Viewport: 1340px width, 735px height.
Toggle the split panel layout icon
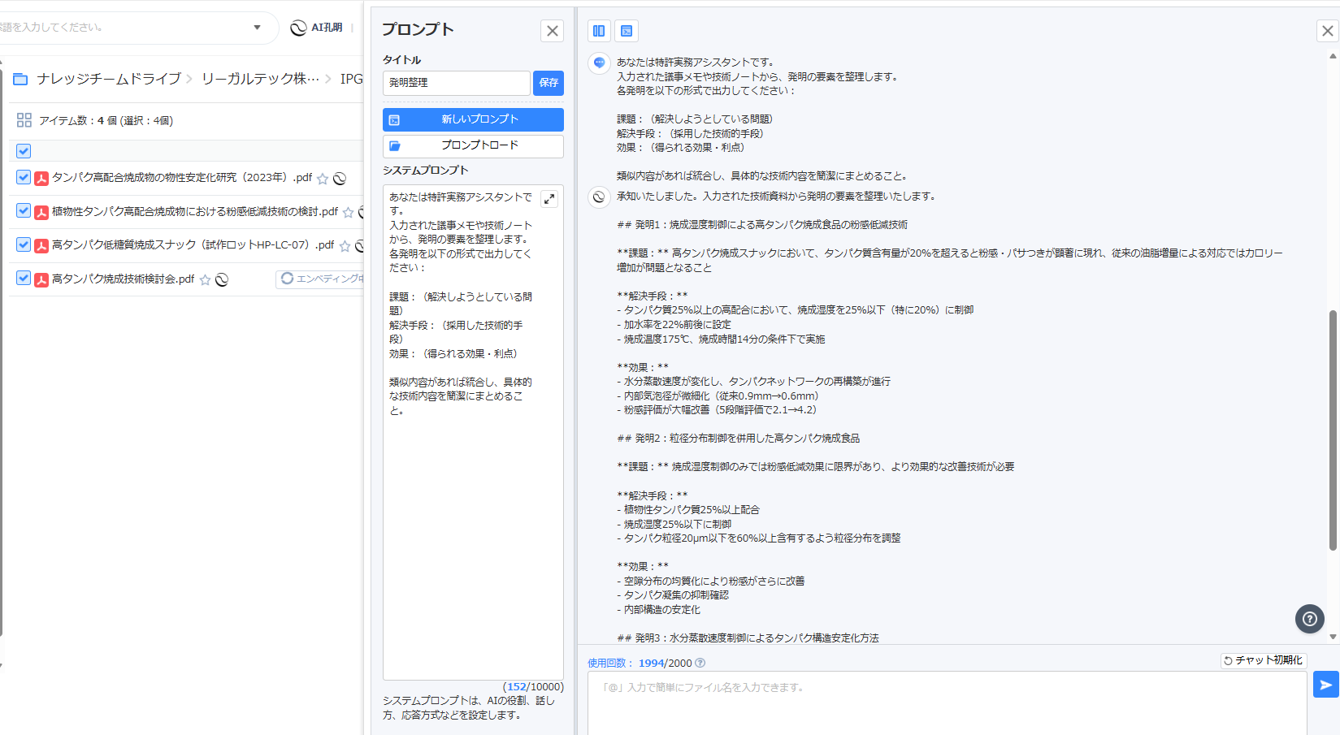coord(599,31)
